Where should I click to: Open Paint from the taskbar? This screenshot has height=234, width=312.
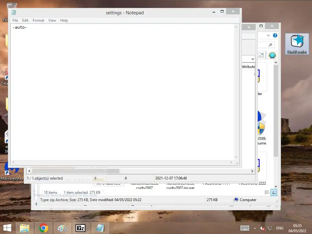coord(62,228)
